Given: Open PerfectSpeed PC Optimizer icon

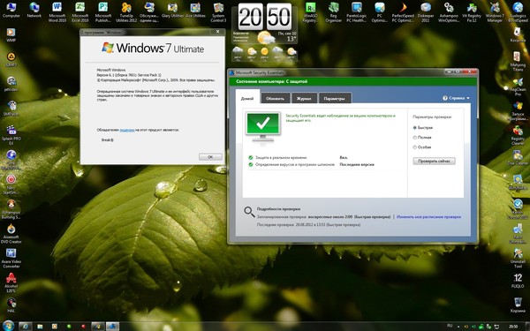Looking at the screenshot, I should click(403, 11).
